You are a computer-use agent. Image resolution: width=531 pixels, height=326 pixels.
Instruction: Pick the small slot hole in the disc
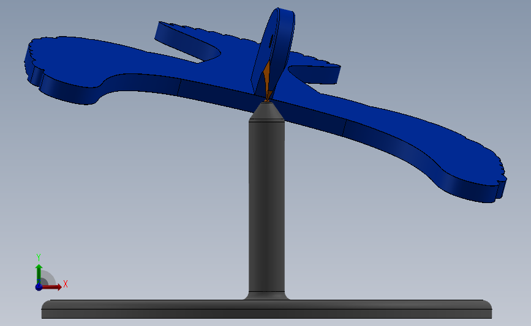pos(271,42)
